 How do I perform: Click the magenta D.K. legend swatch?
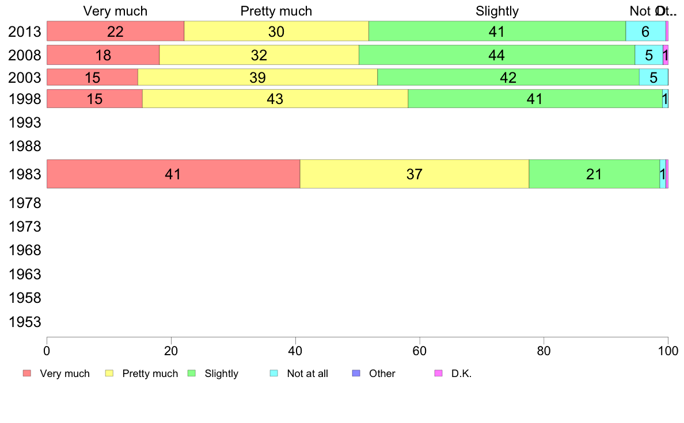pyautogui.click(x=438, y=374)
